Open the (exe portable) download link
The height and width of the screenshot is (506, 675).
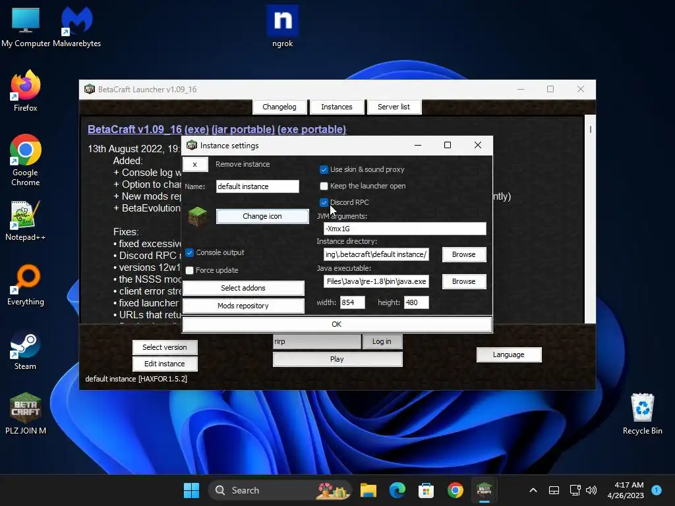(x=312, y=130)
